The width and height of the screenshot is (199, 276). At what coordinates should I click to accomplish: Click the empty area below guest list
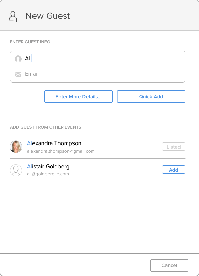[x=97, y=217]
